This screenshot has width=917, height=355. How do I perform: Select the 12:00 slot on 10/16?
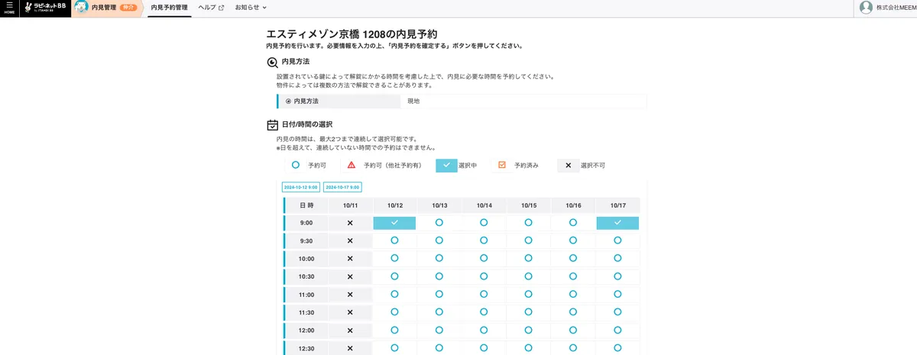(573, 331)
